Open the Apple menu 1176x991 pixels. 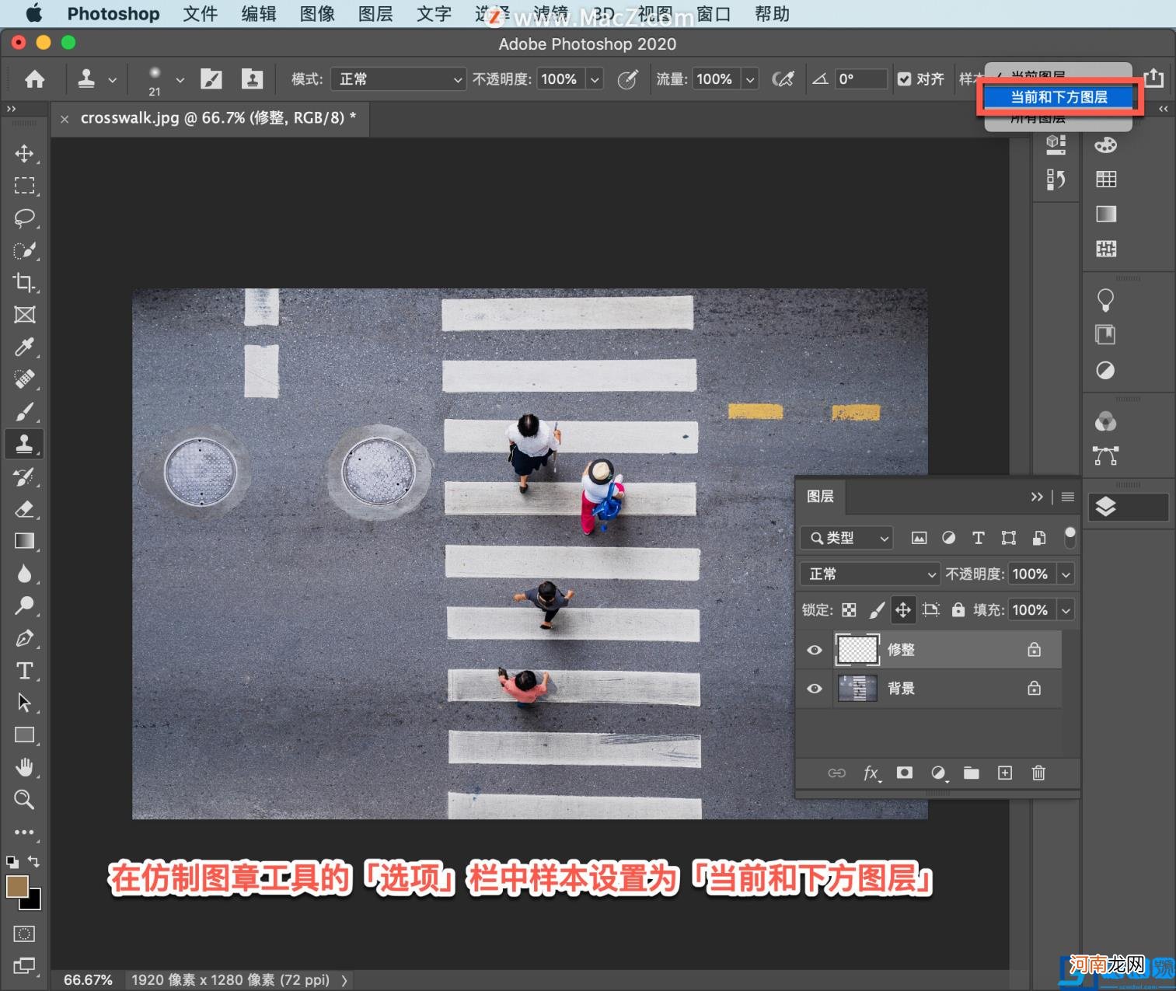(x=33, y=13)
